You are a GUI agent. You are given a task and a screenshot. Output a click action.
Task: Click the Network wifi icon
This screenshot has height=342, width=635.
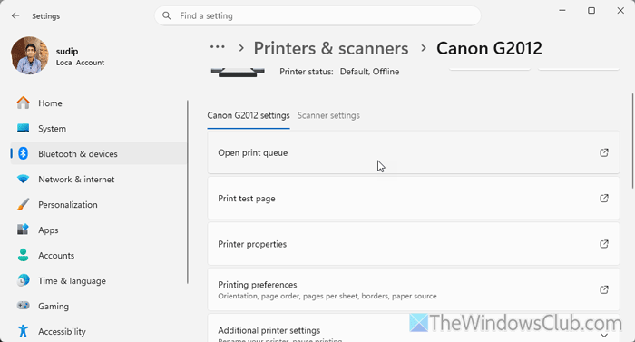[23, 179]
